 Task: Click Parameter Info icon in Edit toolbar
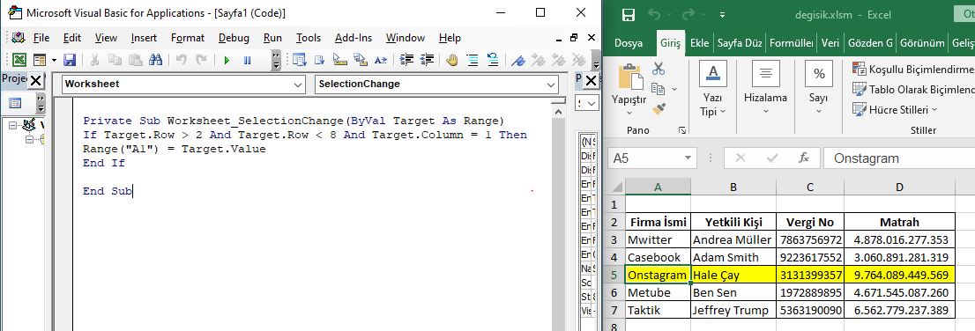(360, 60)
